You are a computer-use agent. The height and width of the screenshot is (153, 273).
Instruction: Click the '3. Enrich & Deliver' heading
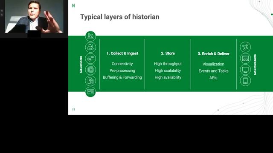pyautogui.click(x=213, y=54)
